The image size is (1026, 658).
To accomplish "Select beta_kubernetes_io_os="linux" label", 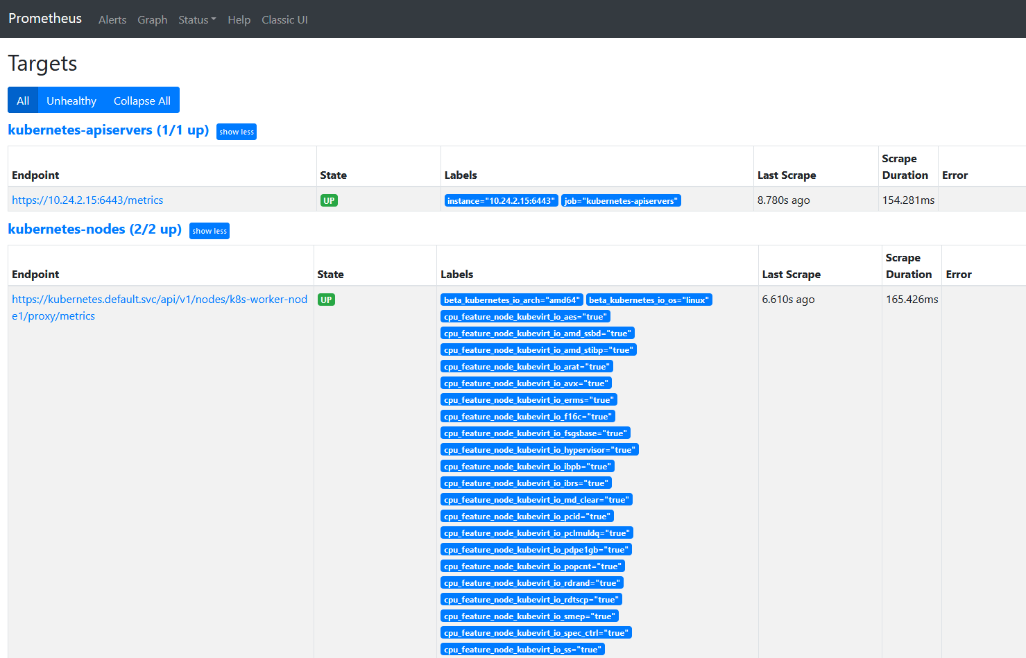I will tap(649, 300).
